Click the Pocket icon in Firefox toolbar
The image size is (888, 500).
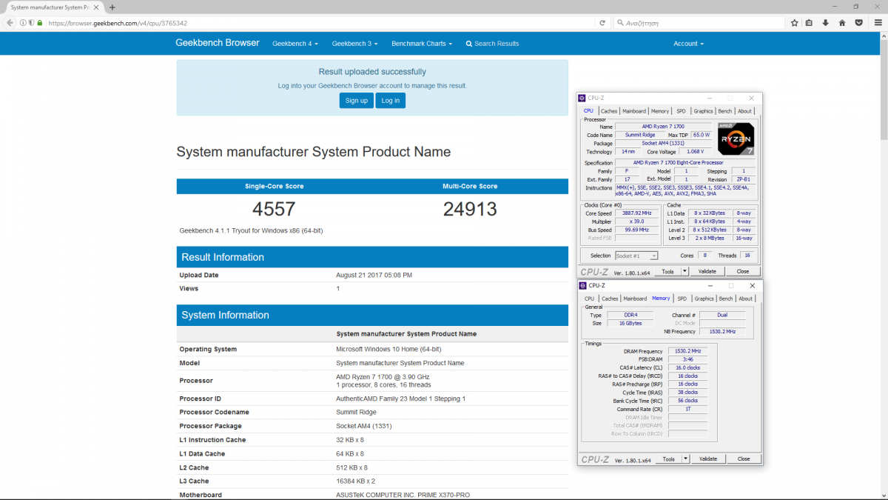pos(858,23)
